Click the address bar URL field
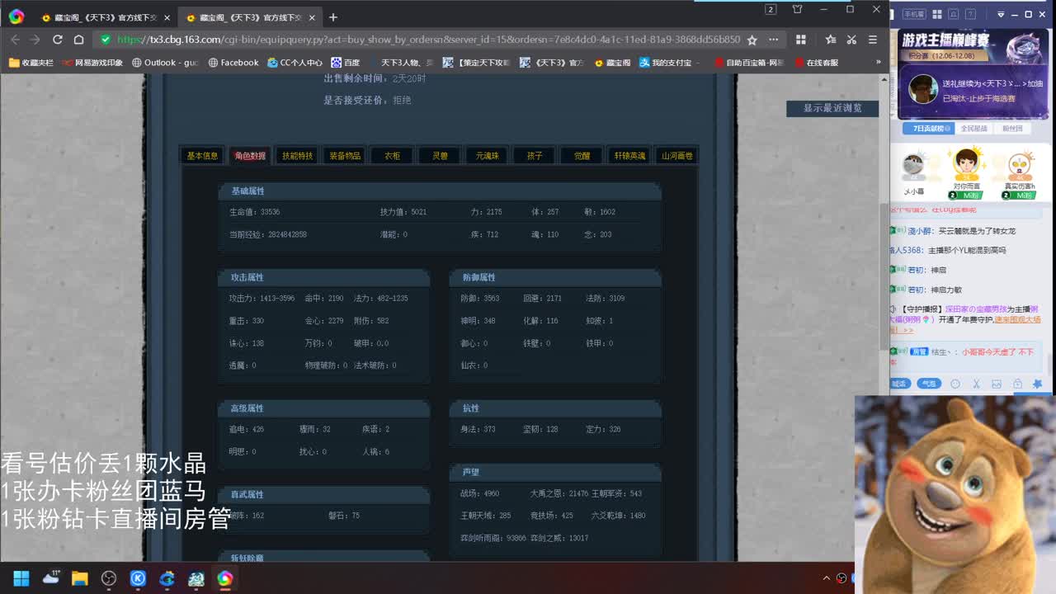This screenshot has width=1056, height=594. click(427, 40)
